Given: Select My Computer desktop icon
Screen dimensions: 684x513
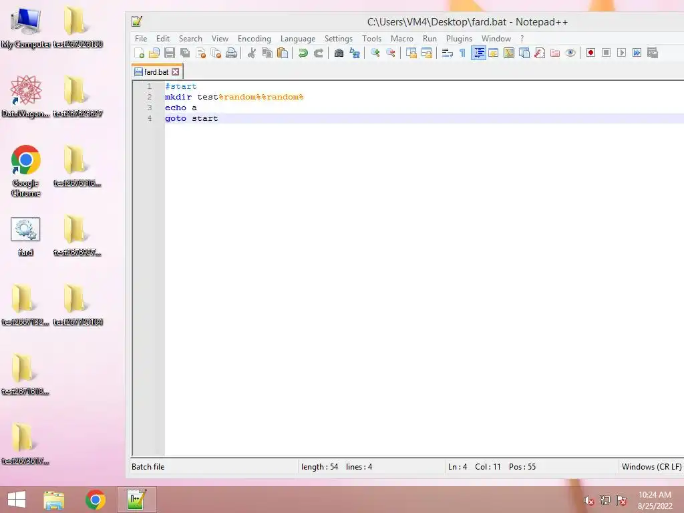Looking at the screenshot, I should pyautogui.click(x=25, y=27).
